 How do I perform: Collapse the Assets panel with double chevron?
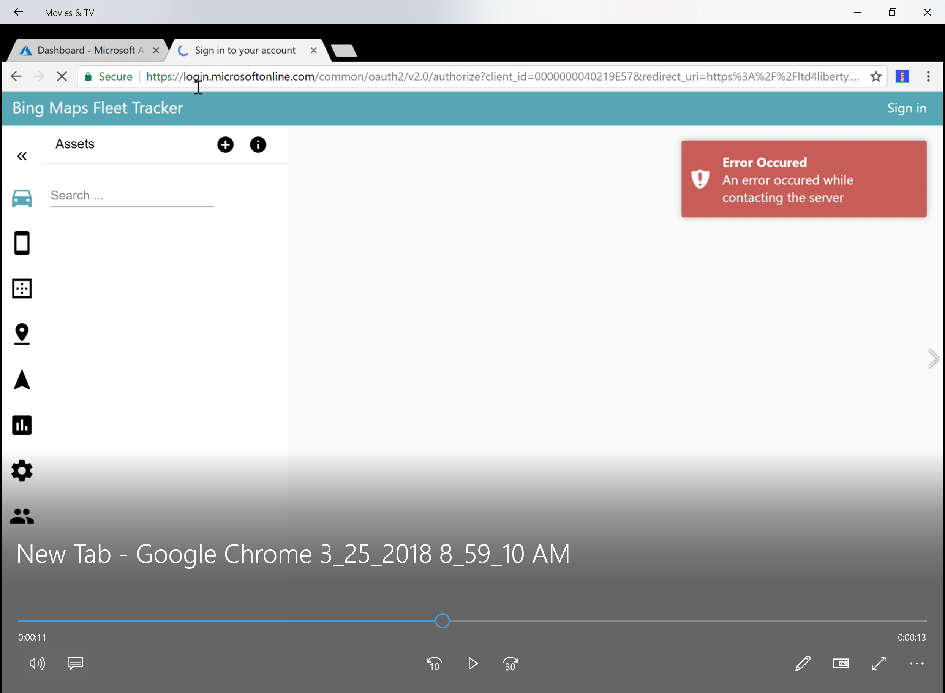pyautogui.click(x=22, y=157)
